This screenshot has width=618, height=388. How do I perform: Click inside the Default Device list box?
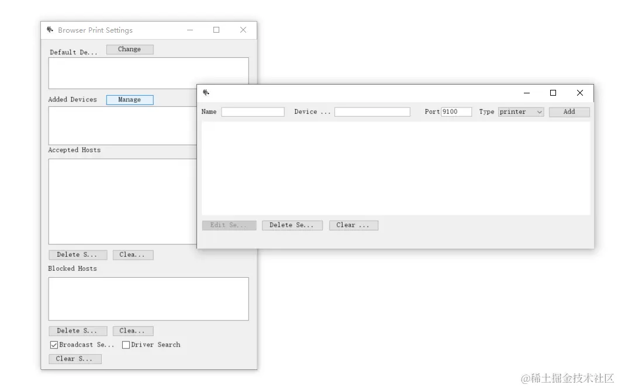coord(149,73)
